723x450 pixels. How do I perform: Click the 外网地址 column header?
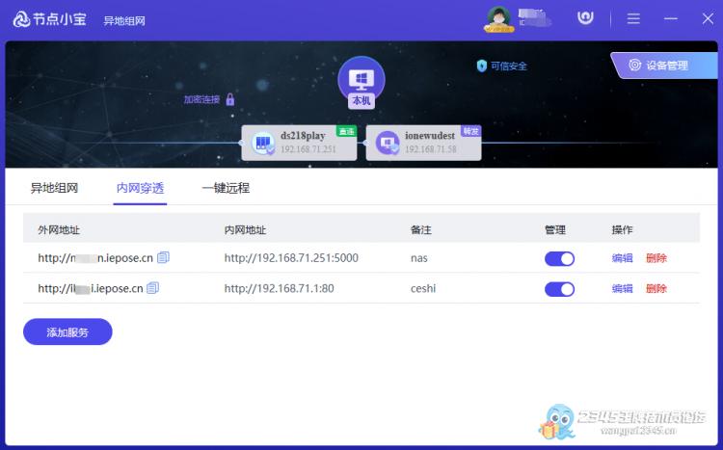59,229
